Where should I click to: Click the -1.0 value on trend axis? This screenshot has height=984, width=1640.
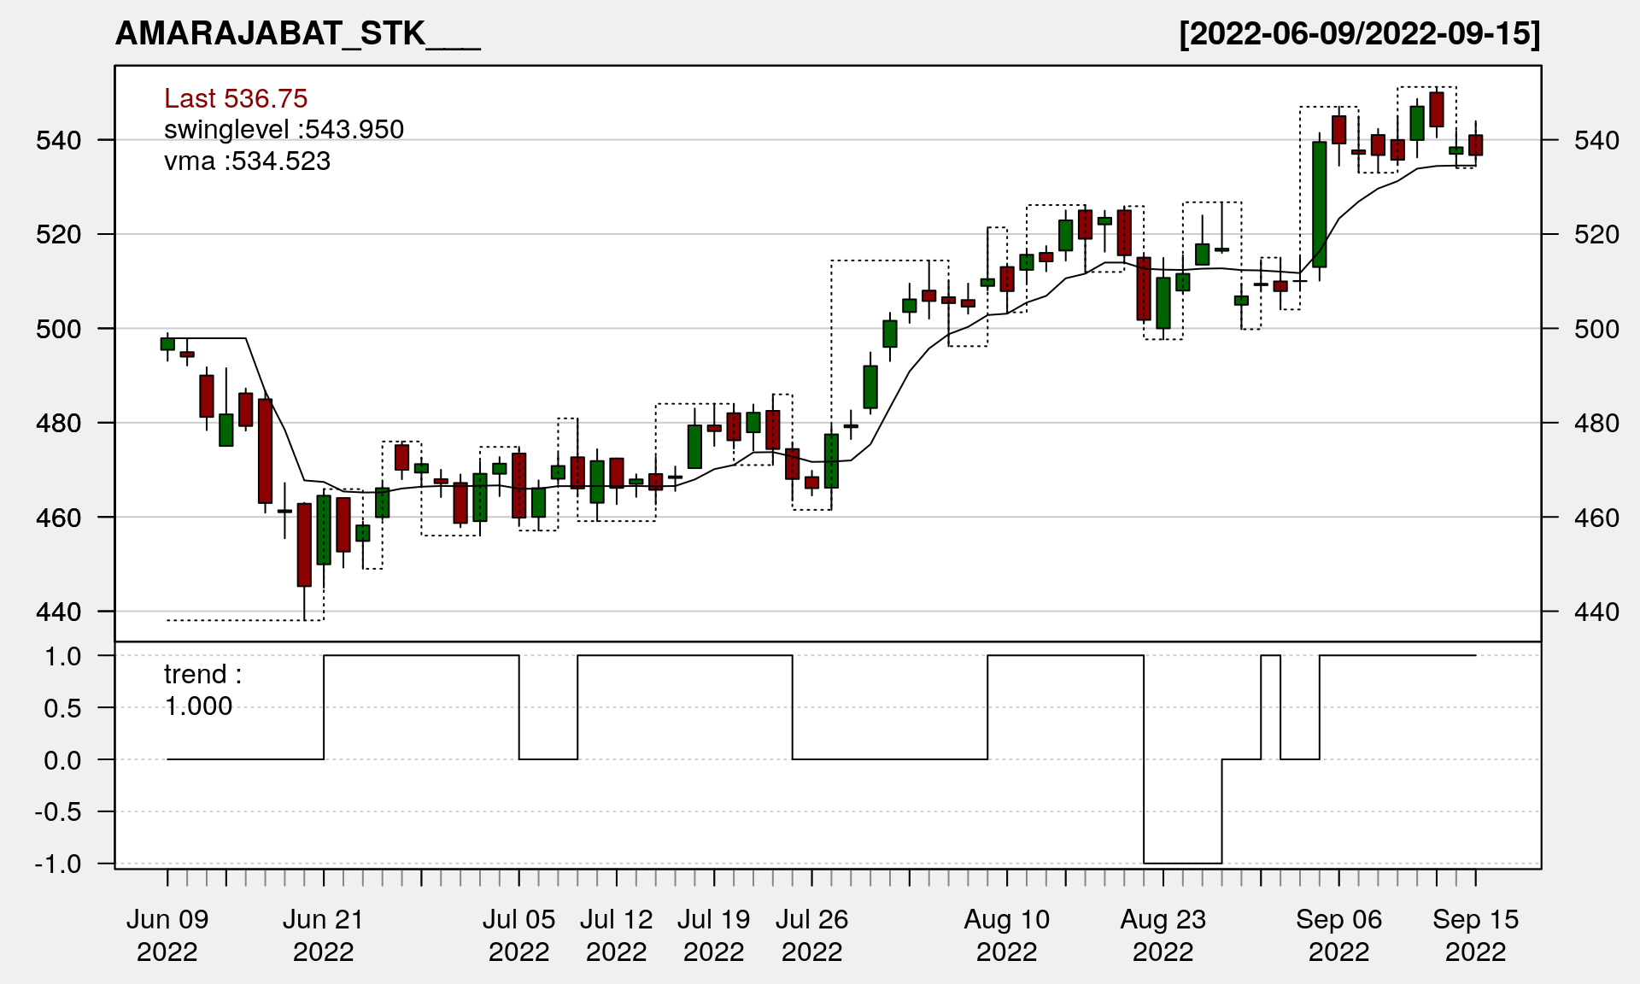(x=58, y=864)
